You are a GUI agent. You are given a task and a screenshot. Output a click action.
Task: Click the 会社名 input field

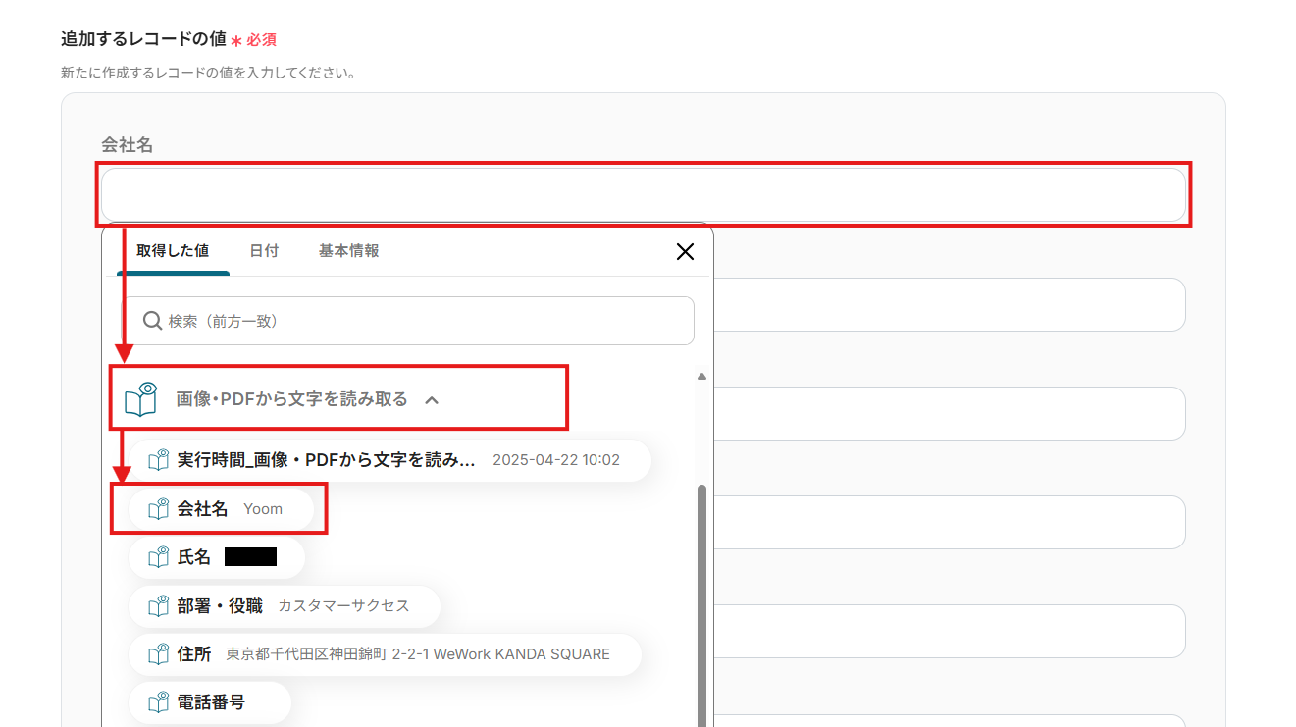click(x=644, y=194)
